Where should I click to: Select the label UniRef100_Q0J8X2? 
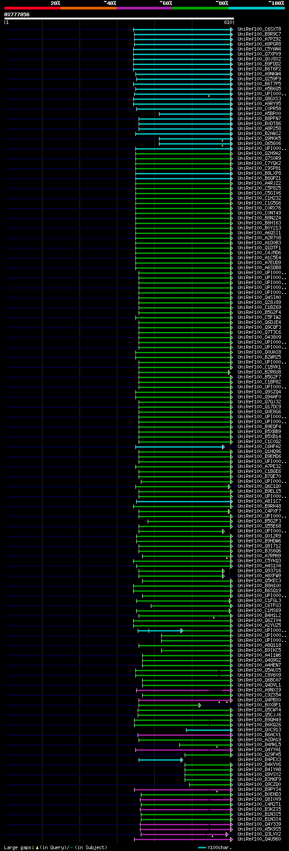[x=259, y=59]
